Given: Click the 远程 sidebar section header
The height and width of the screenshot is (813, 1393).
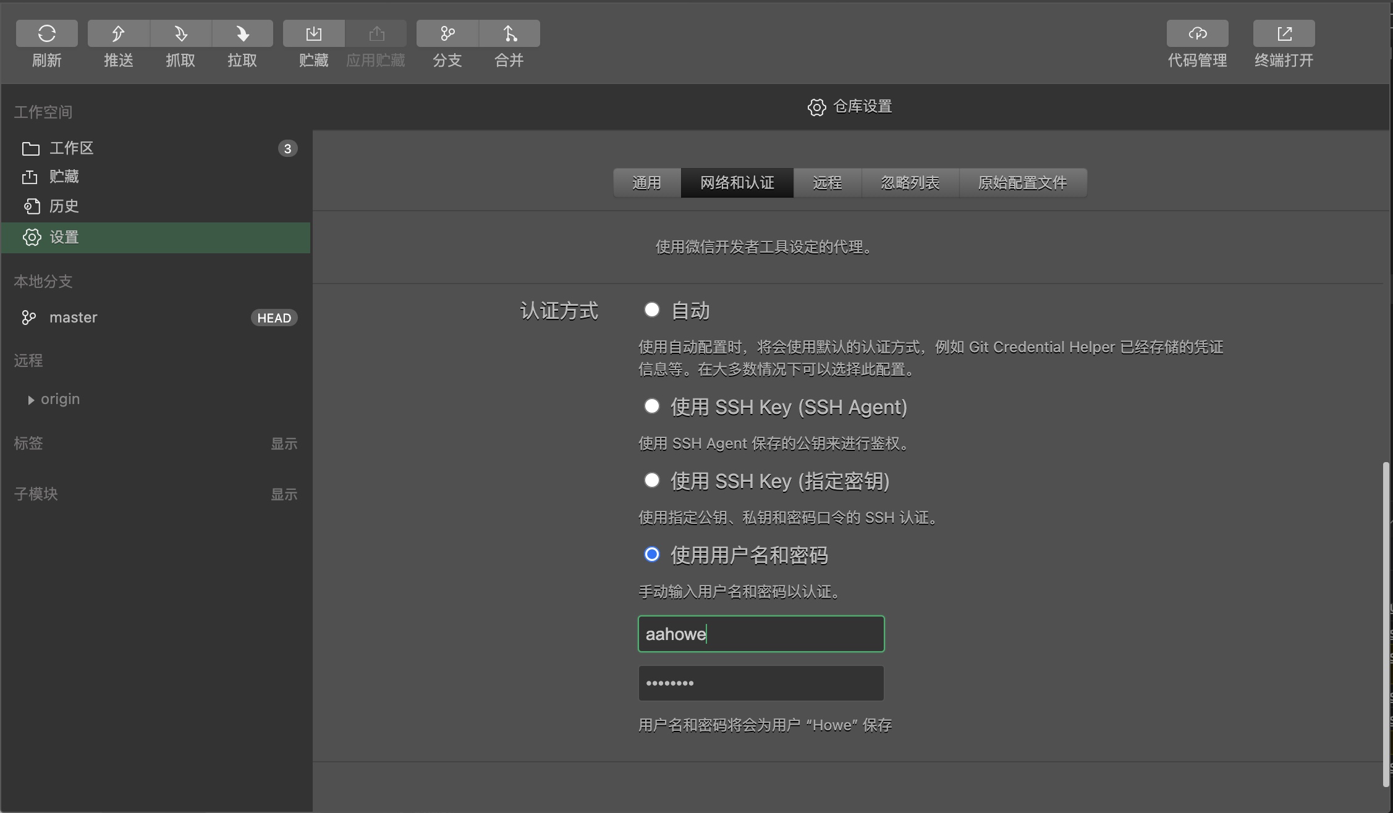Looking at the screenshot, I should 28,360.
